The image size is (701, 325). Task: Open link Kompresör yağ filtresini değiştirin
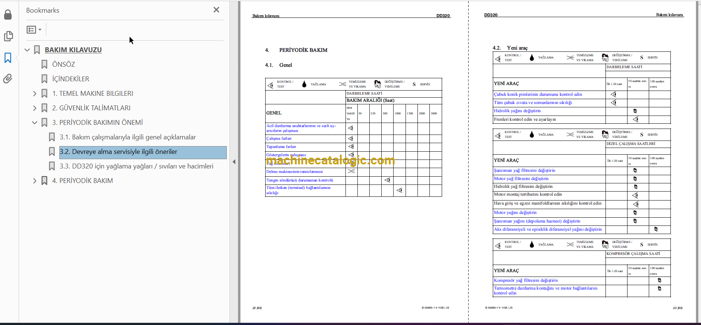pyautogui.click(x=526, y=281)
